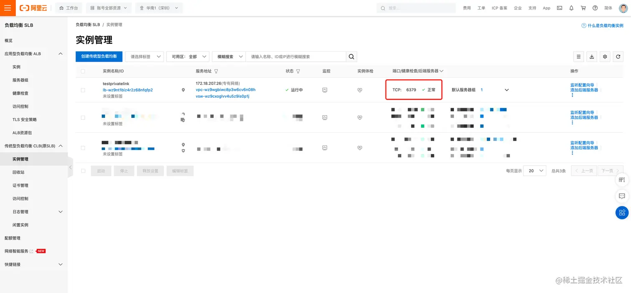Open 可用区：全部 dropdown
The width and height of the screenshot is (631, 293).
click(188, 57)
